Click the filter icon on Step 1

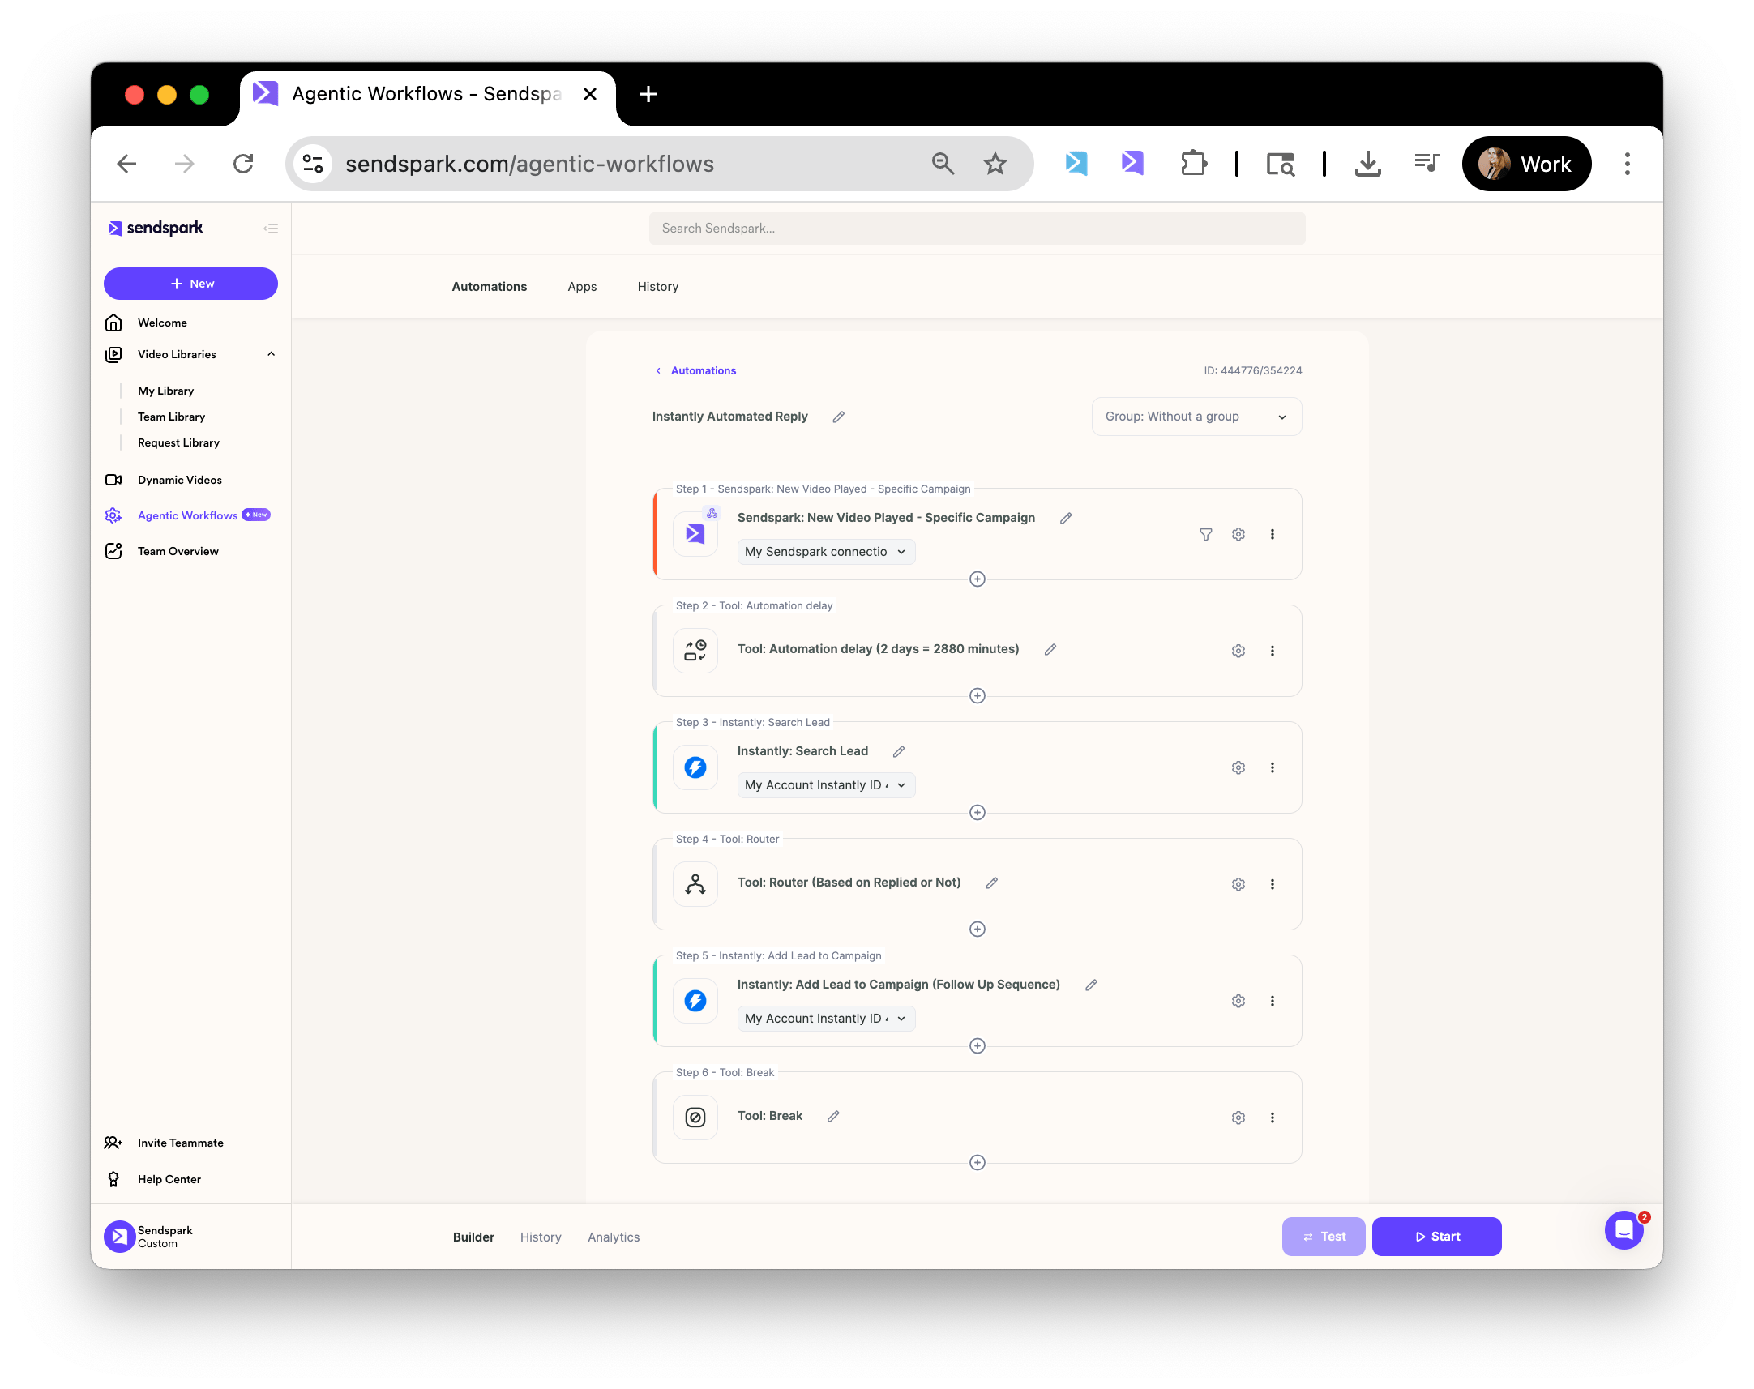1205,534
